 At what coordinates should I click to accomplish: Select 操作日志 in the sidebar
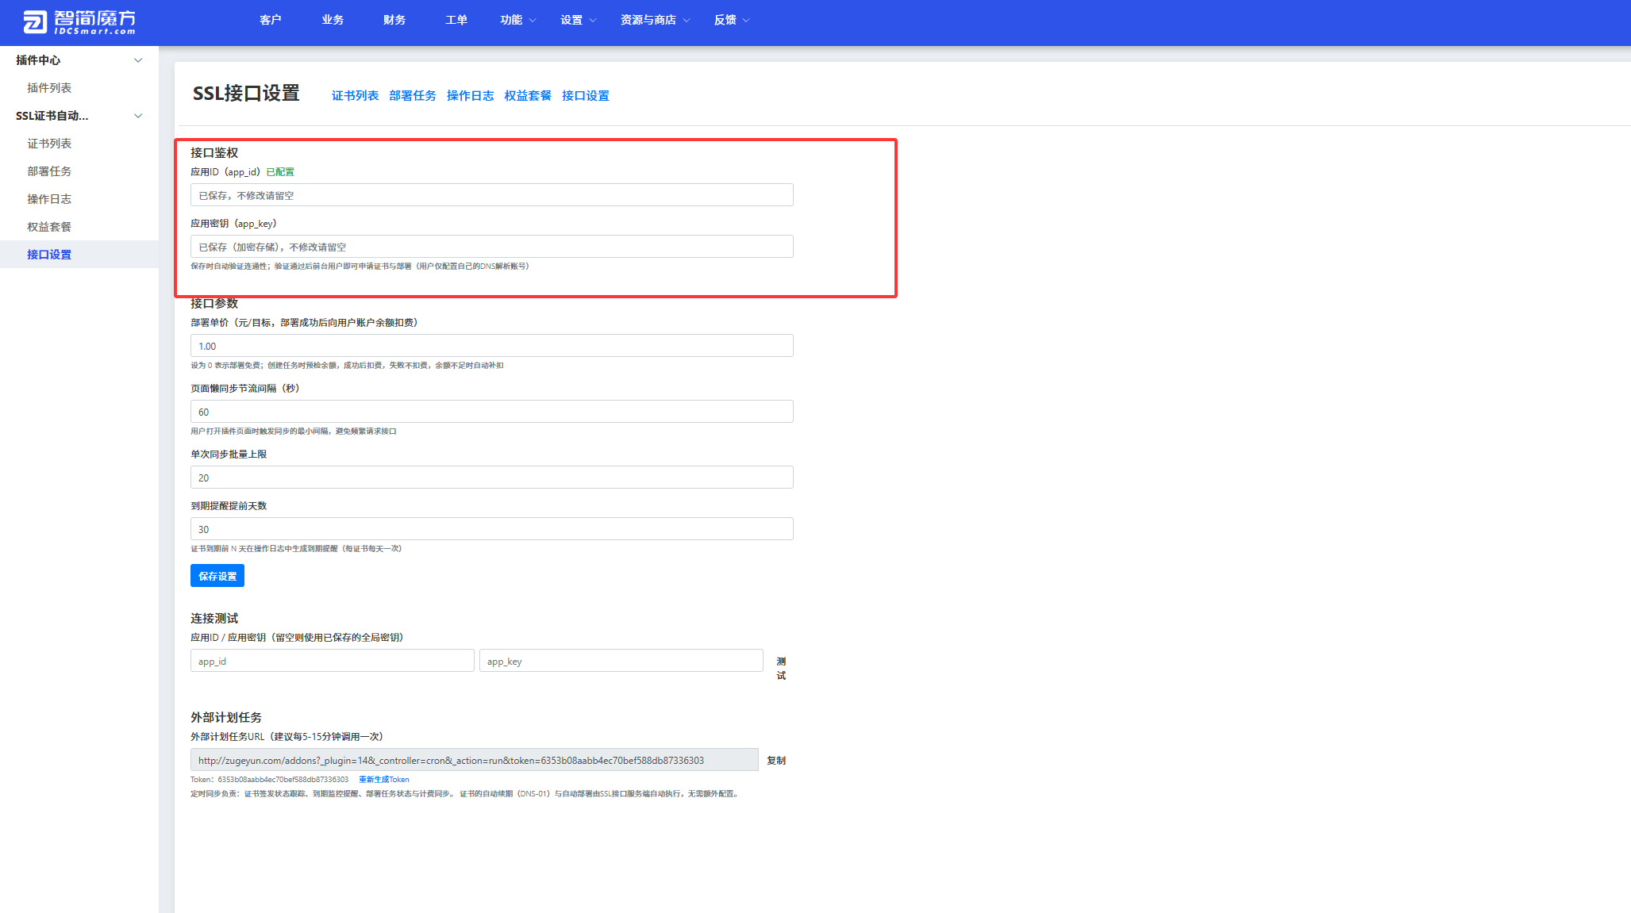(x=49, y=199)
